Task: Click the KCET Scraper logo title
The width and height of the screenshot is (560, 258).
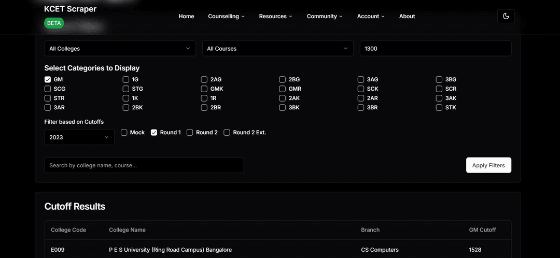Action: 71,9
